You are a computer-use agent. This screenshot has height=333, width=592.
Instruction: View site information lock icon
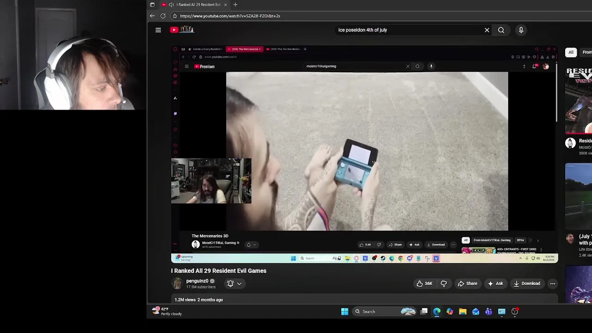pos(174,16)
